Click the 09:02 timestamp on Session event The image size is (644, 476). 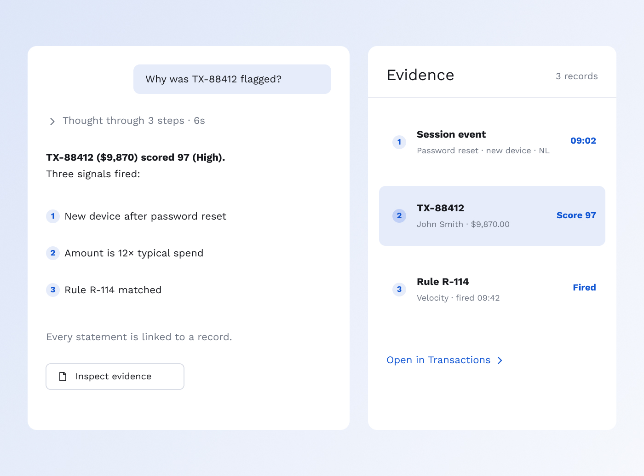pyautogui.click(x=583, y=141)
